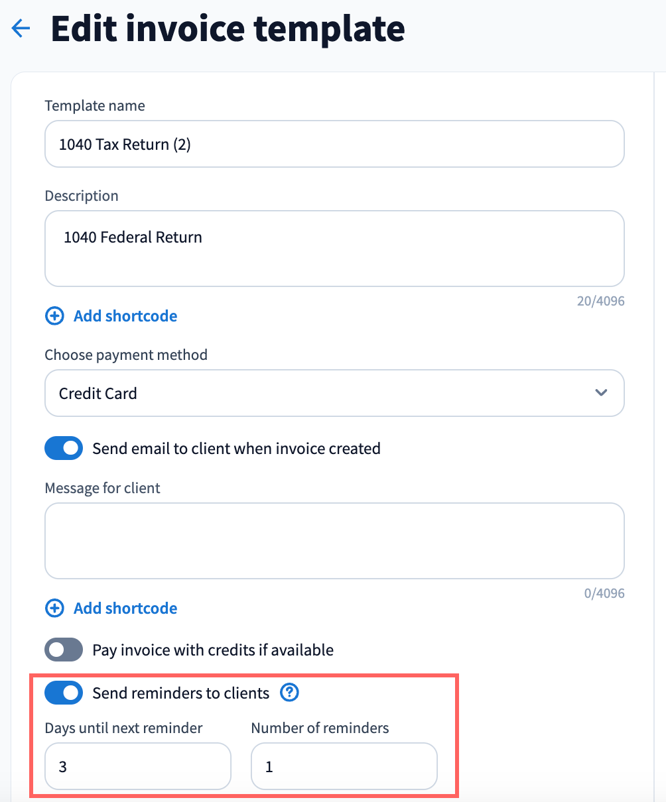Disable Send email to client toggle
The height and width of the screenshot is (802, 666).
tap(64, 449)
